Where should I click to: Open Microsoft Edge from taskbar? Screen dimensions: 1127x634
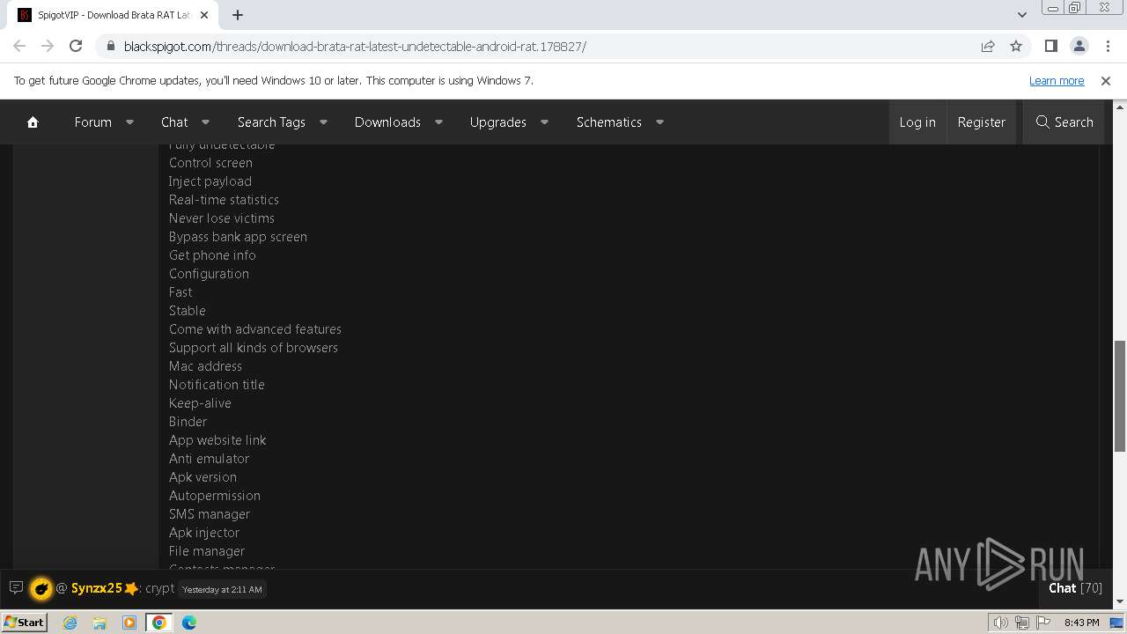coord(189,623)
